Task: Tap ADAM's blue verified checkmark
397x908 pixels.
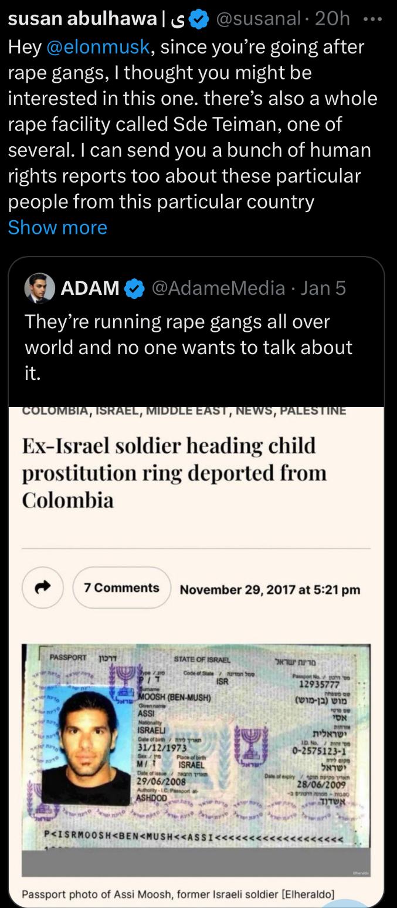Action: coord(135,288)
